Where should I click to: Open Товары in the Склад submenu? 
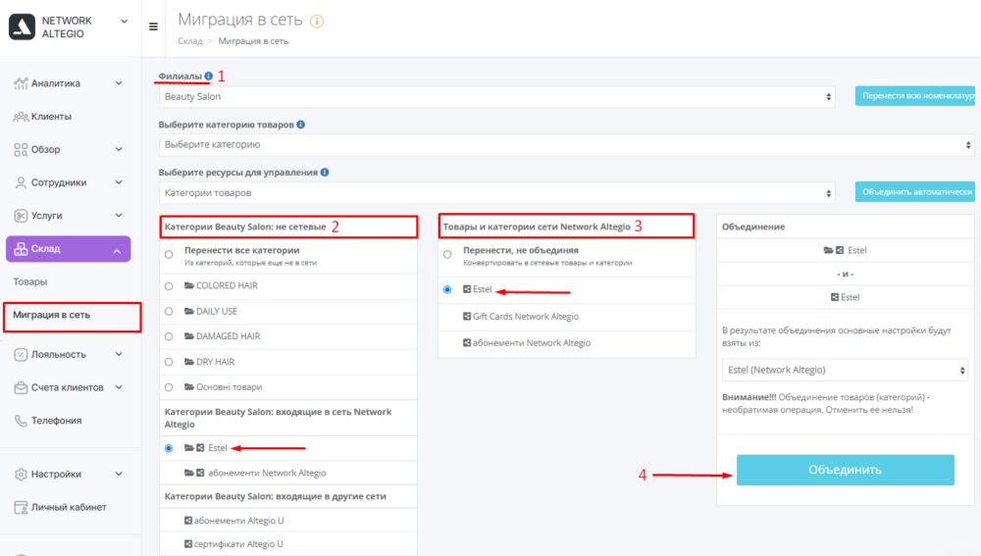(x=30, y=282)
